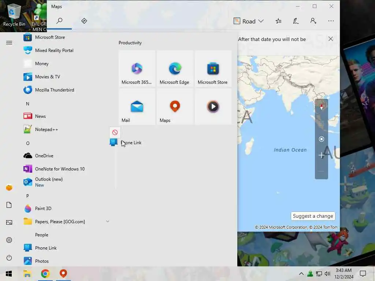Switch to Google Chrome on the taskbar
This screenshot has height=281, width=375.
pos(45,274)
